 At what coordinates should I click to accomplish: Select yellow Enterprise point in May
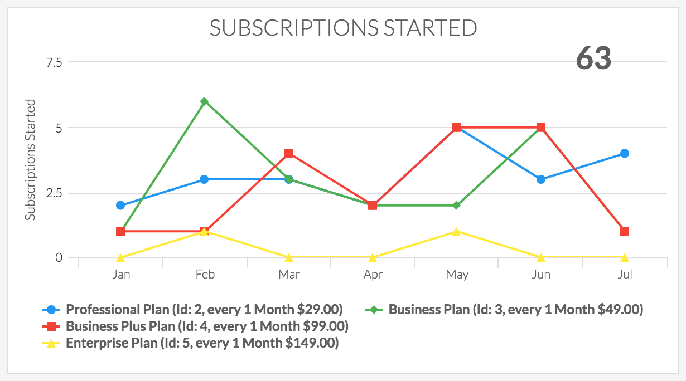click(x=456, y=231)
